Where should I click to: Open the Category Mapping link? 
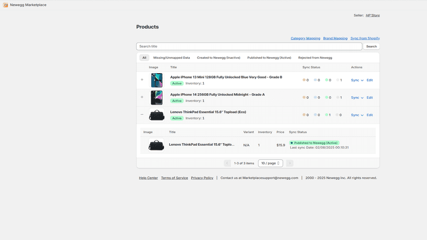pos(305,38)
